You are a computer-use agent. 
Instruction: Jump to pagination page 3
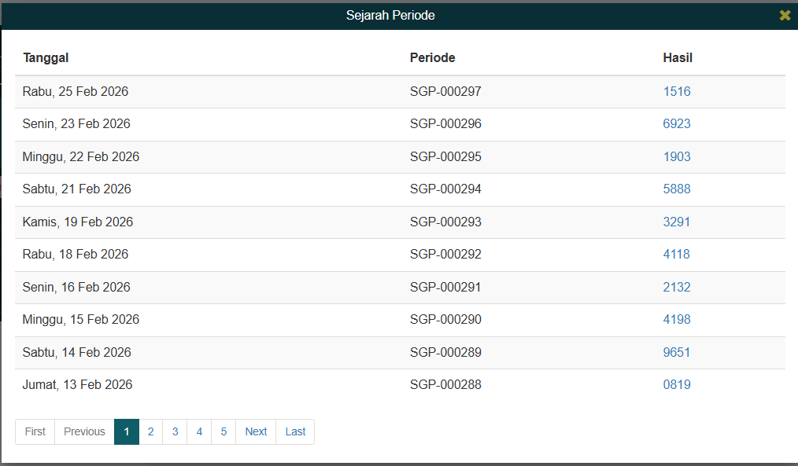click(175, 431)
